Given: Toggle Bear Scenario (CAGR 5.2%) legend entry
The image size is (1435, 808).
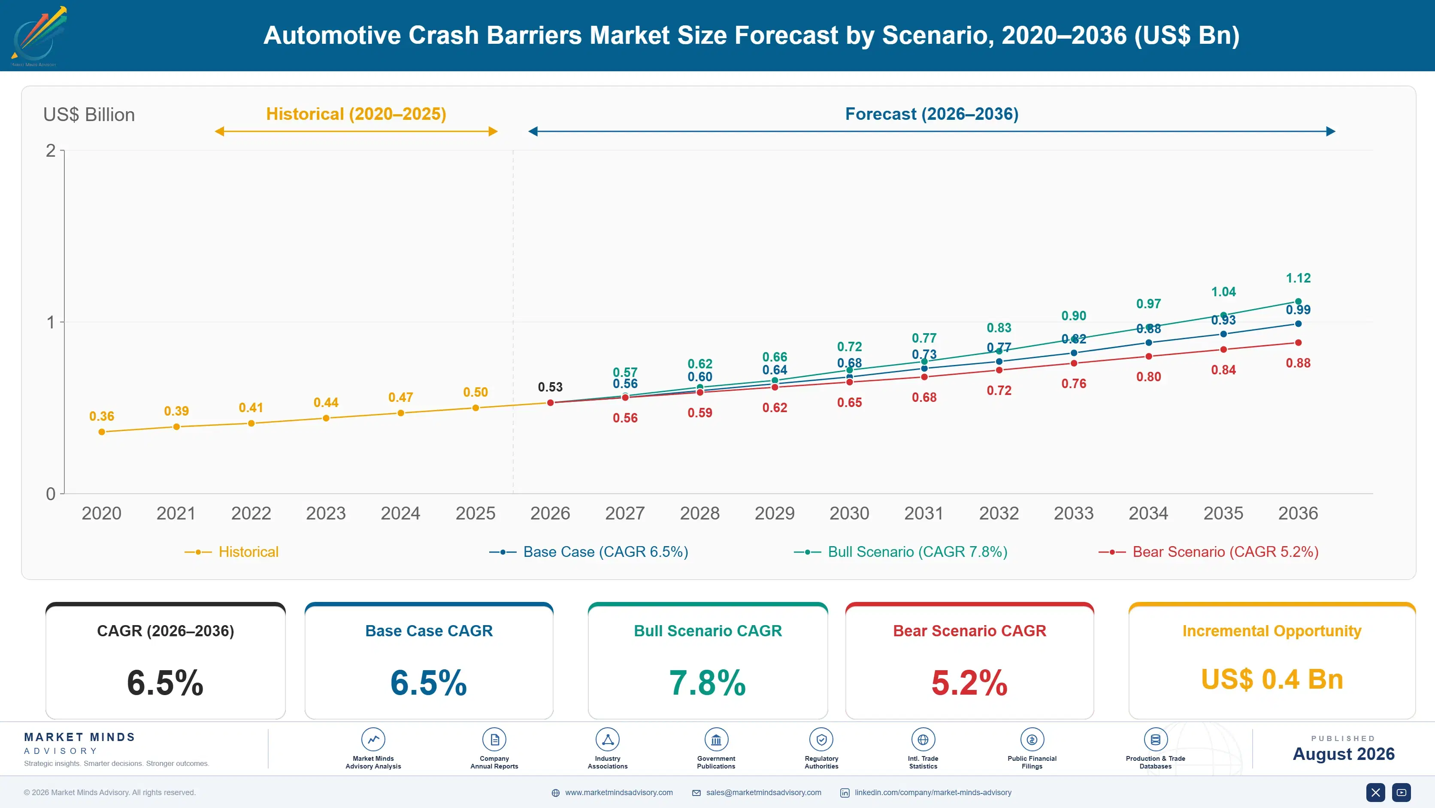Looking at the screenshot, I should [1208, 552].
